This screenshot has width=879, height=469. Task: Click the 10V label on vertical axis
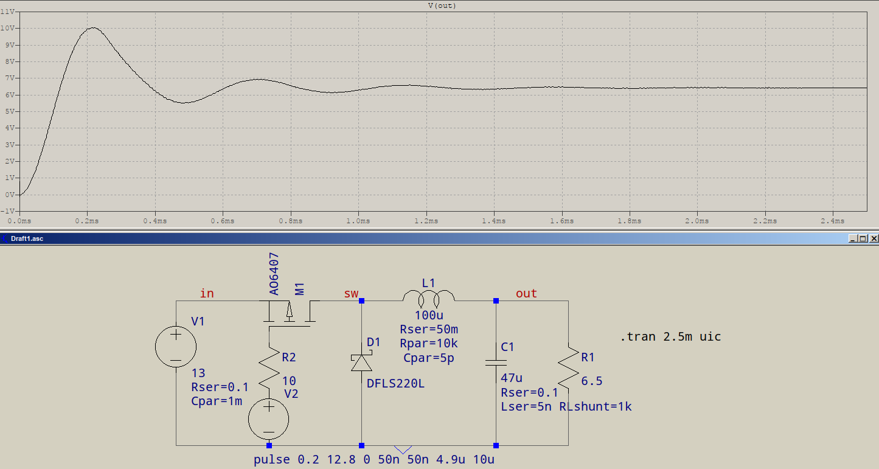click(8, 28)
